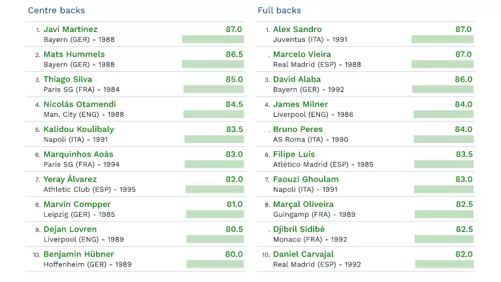501x282 pixels.
Task: View Thiago Silva's profile
Action: point(67,80)
